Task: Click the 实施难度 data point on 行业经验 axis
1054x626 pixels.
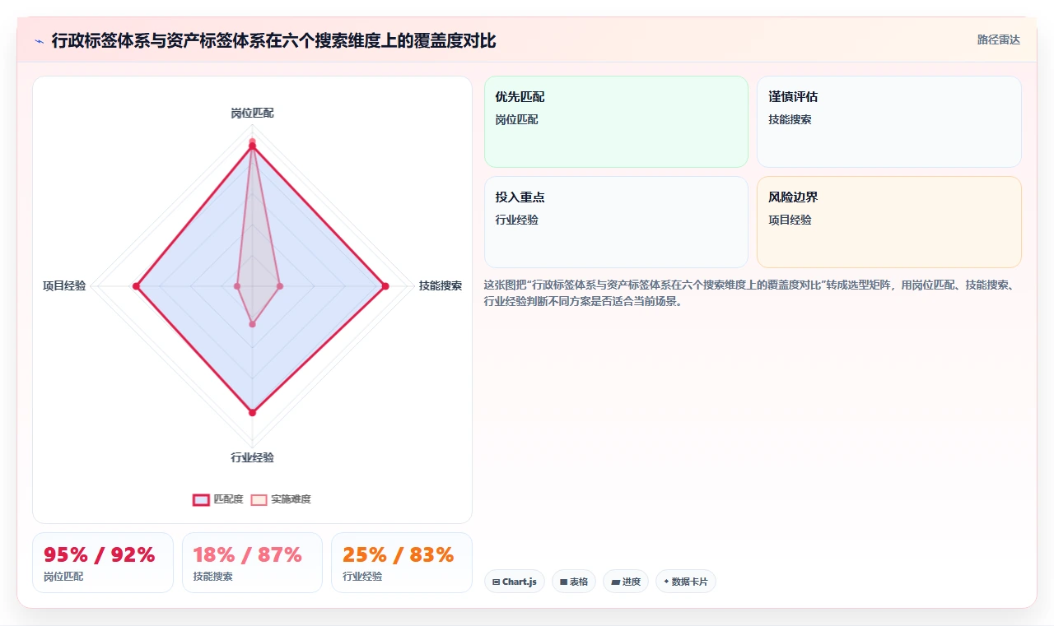Action: point(252,324)
